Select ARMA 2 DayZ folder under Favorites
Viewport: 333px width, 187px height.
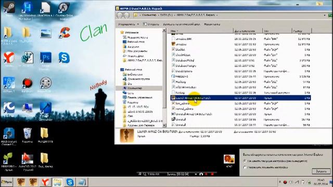point(143,60)
